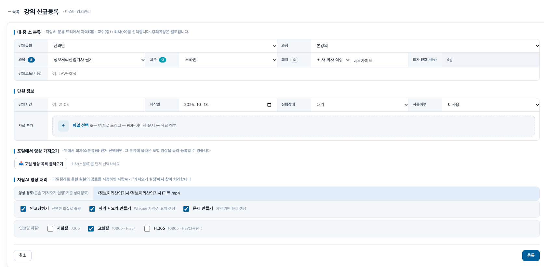Expand the 사용여부 dropdown showing 미사용
Viewport: 544px width, 267px height.
pos(491,105)
